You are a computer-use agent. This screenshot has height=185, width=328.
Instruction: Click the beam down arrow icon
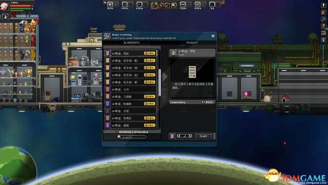323,40
